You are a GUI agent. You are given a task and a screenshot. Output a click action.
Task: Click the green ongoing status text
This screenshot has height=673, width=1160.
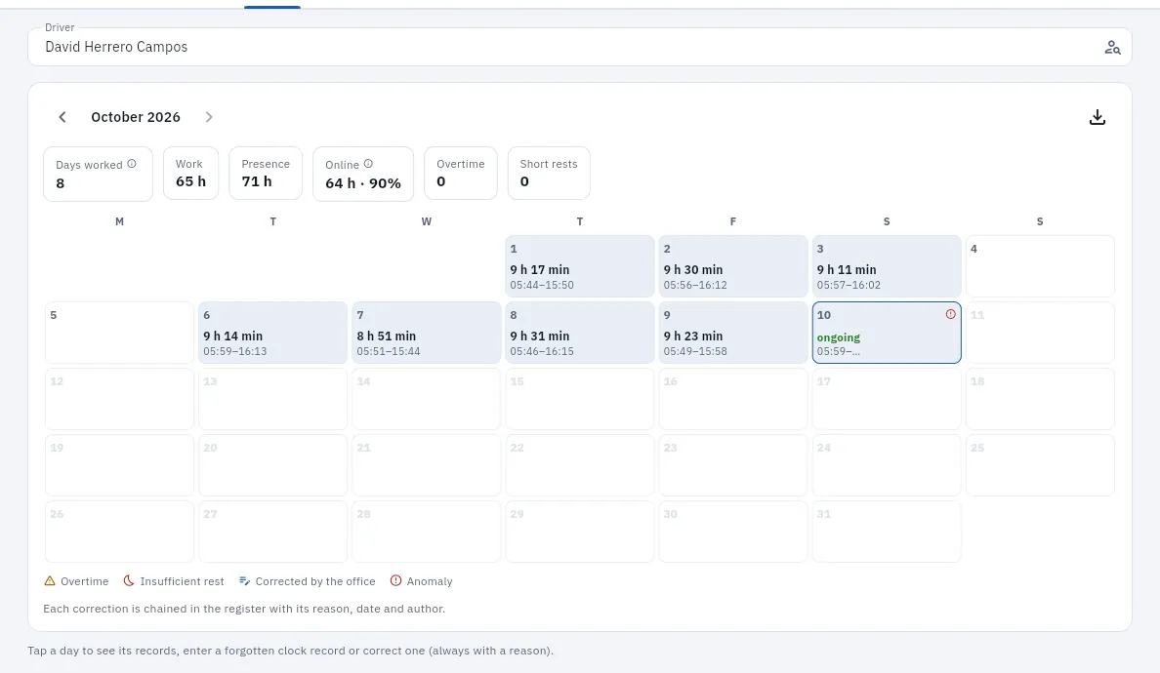click(838, 337)
